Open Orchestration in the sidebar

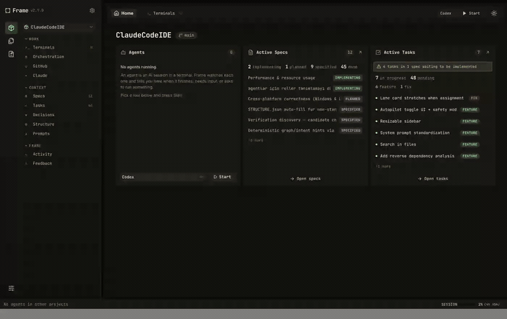[x=59, y=57]
